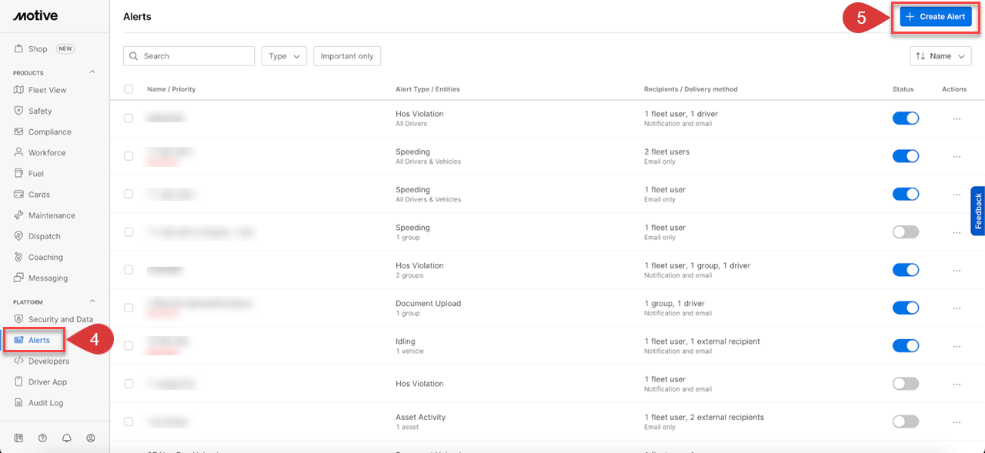
Task: Open actions menu for Document Upload alert
Action: tap(957, 308)
